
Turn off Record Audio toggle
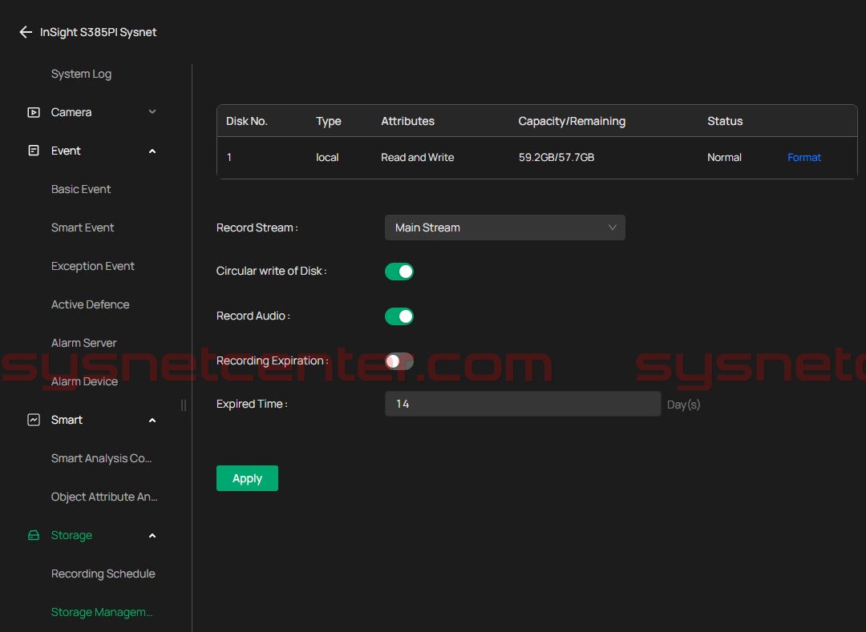tap(399, 316)
